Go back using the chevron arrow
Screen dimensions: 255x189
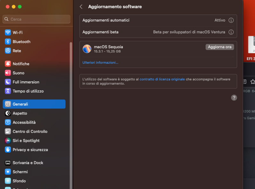(81, 6)
